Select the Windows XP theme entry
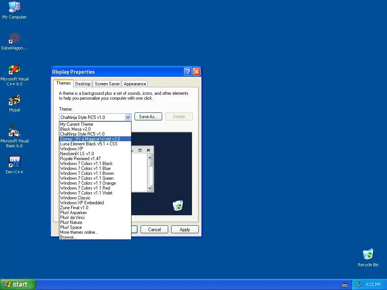Image resolution: width=387 pixels, height=290 pixels. click(95, 149)
